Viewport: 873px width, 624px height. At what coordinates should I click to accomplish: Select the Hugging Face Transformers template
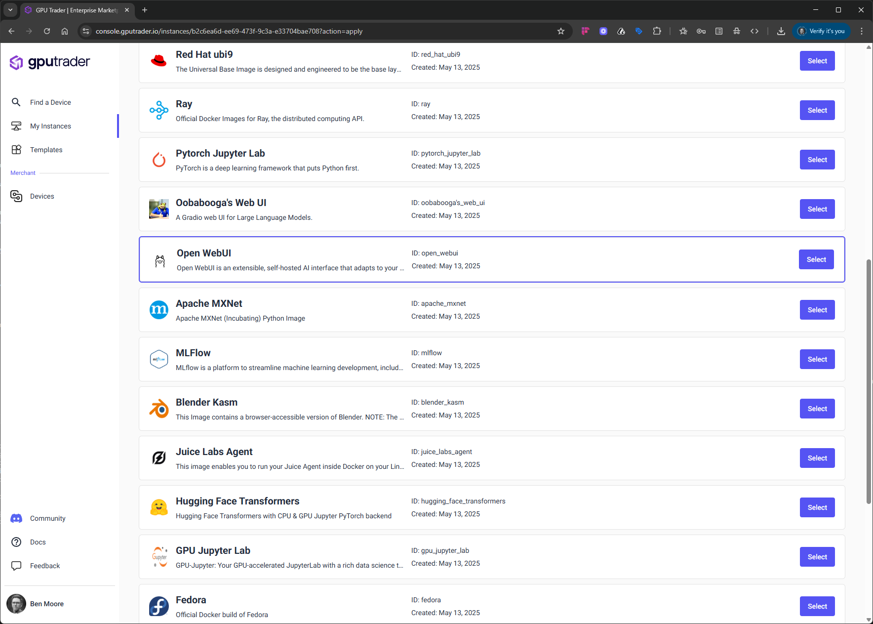coord(817,507)
